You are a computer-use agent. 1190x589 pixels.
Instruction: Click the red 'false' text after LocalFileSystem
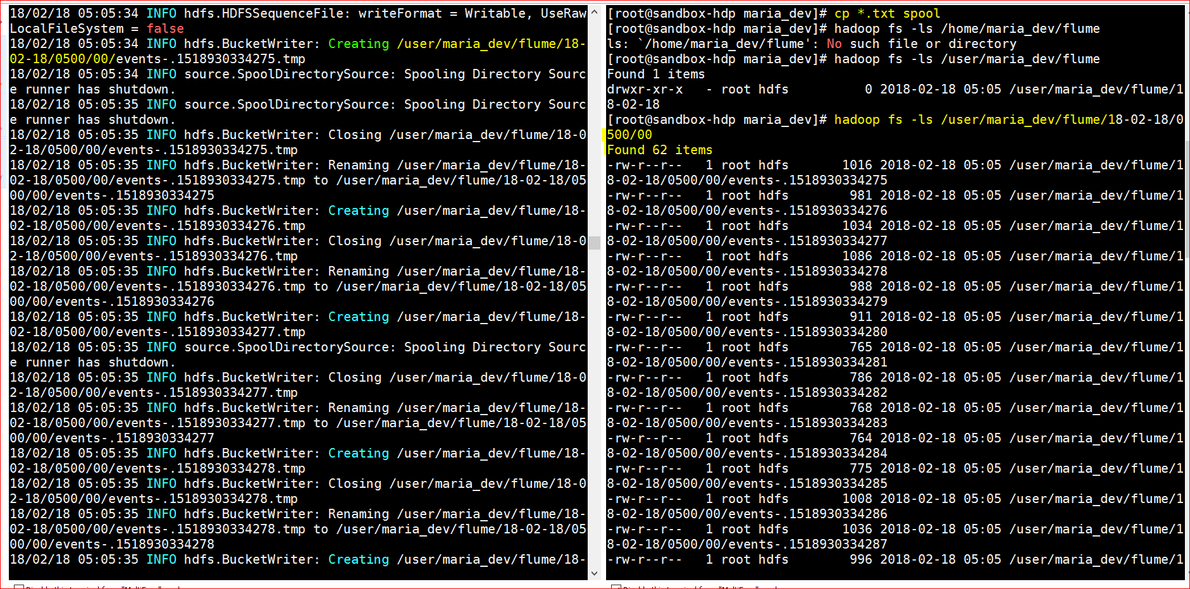tap(165, 28)
